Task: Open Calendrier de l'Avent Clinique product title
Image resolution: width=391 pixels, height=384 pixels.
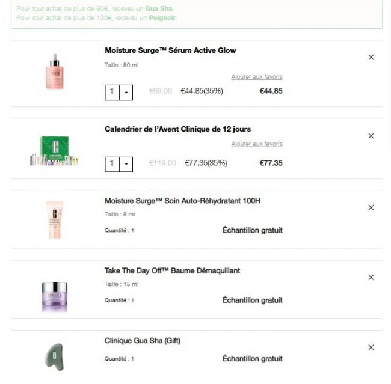Action: 177,129
